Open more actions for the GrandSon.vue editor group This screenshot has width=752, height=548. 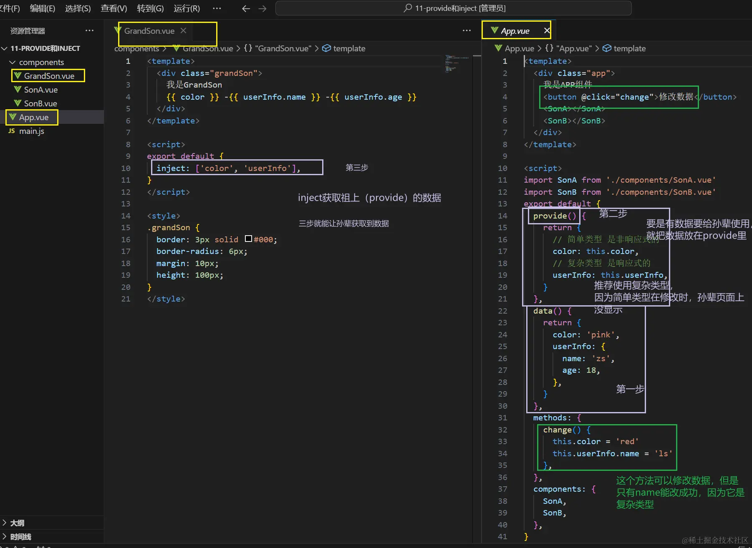(x=467, y=30)
